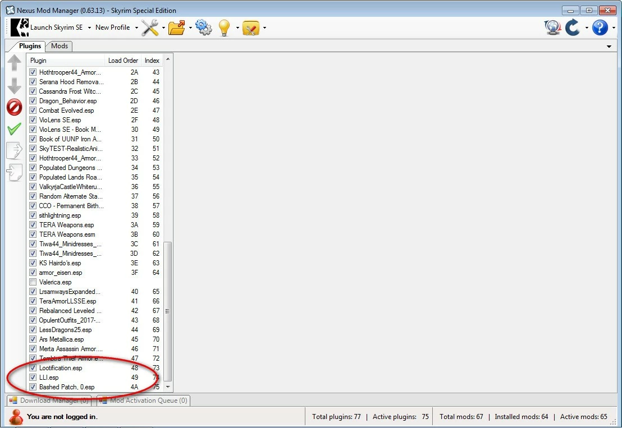The image size is (622, 428).
Task: Toggle the TERA Weapons.esp checkbox
Action: point(33,225)
